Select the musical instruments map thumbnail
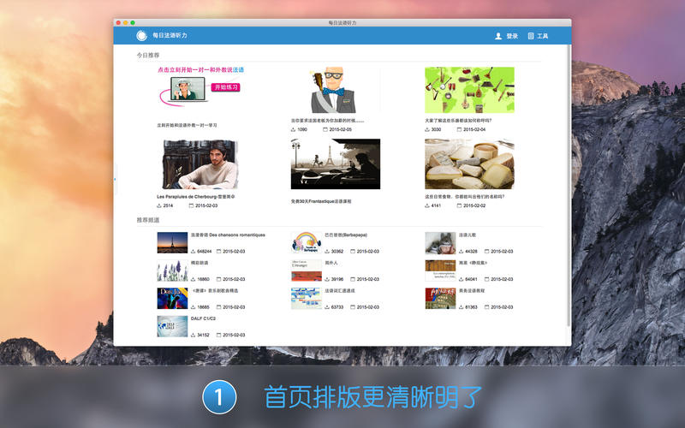Viewport: 685px width, 428px height. [x=469, y=90]
